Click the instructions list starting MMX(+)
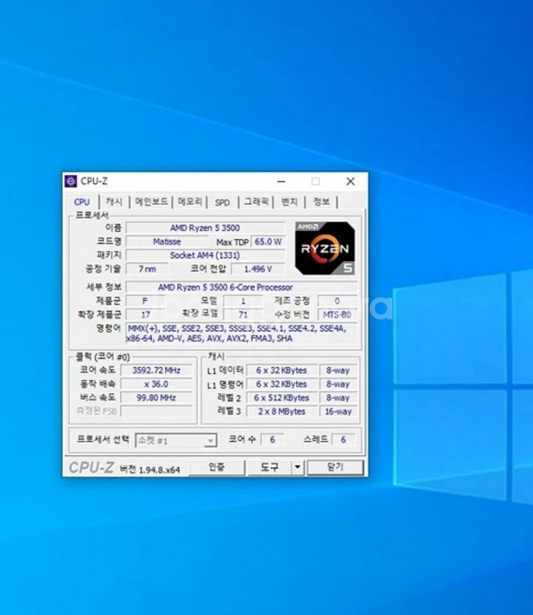 click(242, 333)
